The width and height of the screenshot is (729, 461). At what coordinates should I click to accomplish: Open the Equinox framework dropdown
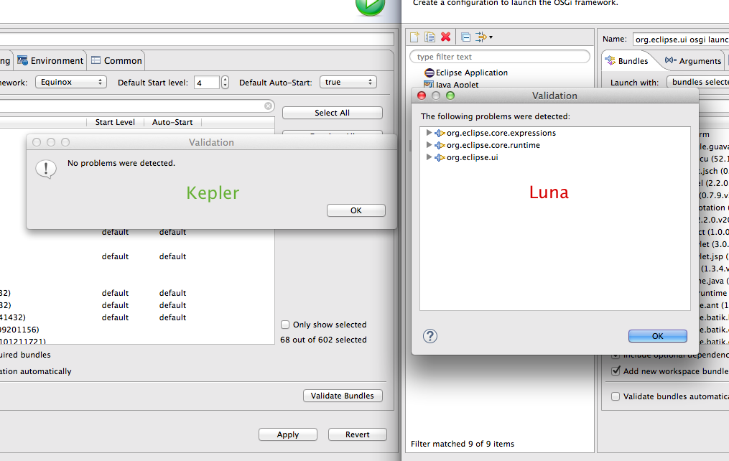point(71,83)
